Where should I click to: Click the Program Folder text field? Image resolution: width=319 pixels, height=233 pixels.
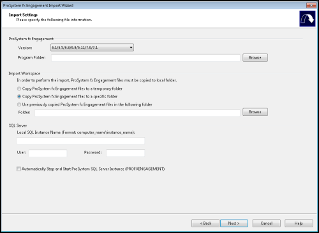(x=145, y=58)
